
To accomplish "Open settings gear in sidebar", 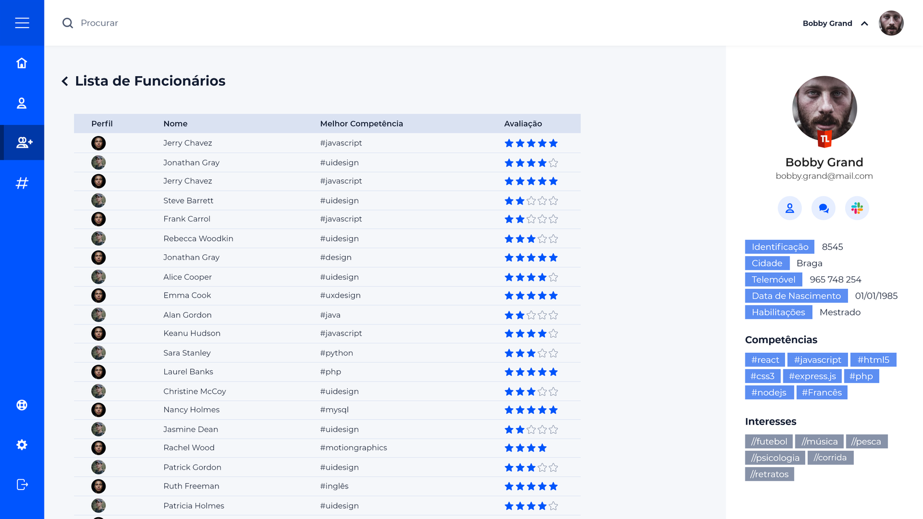I will coord(22,445).
